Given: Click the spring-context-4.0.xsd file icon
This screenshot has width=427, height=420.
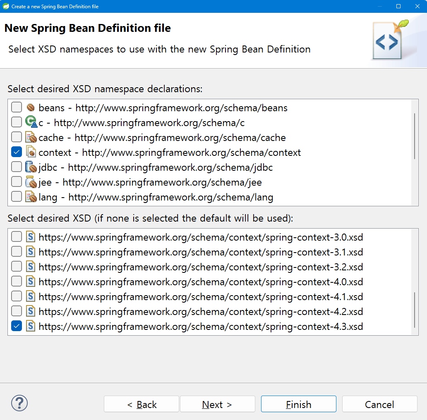Looking at the screenshot, I should (31, 281).
